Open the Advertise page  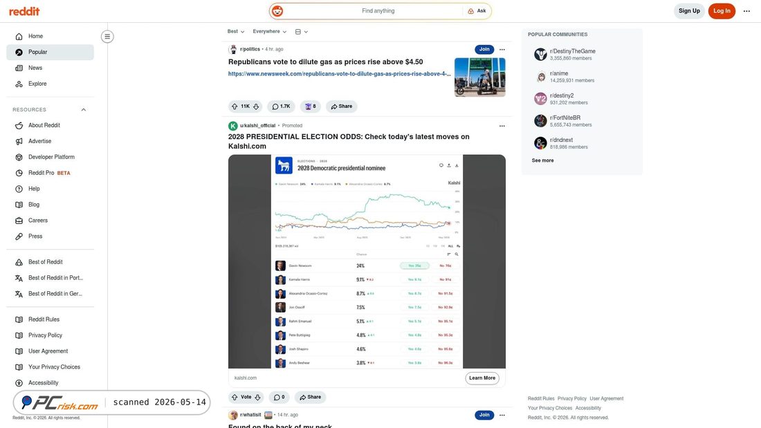point(50,141)
